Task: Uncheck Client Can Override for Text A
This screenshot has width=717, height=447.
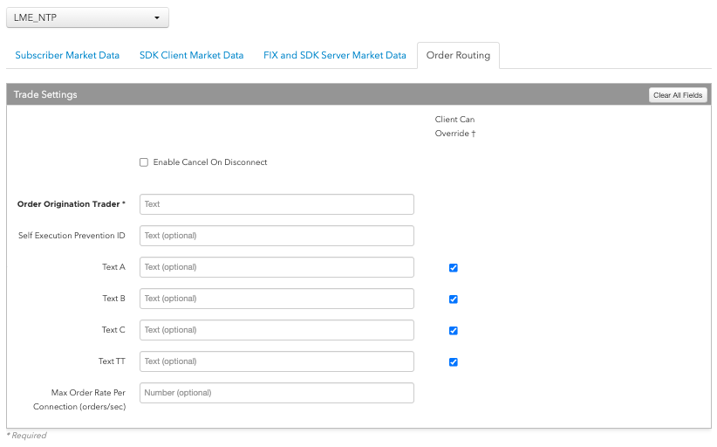Action: 454,268
